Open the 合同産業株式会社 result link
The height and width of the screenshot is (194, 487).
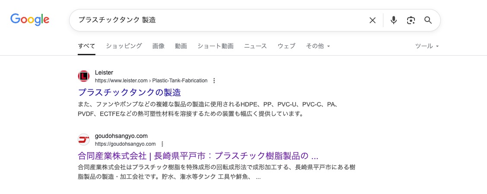pyautogui.click(x=198, y=155)
